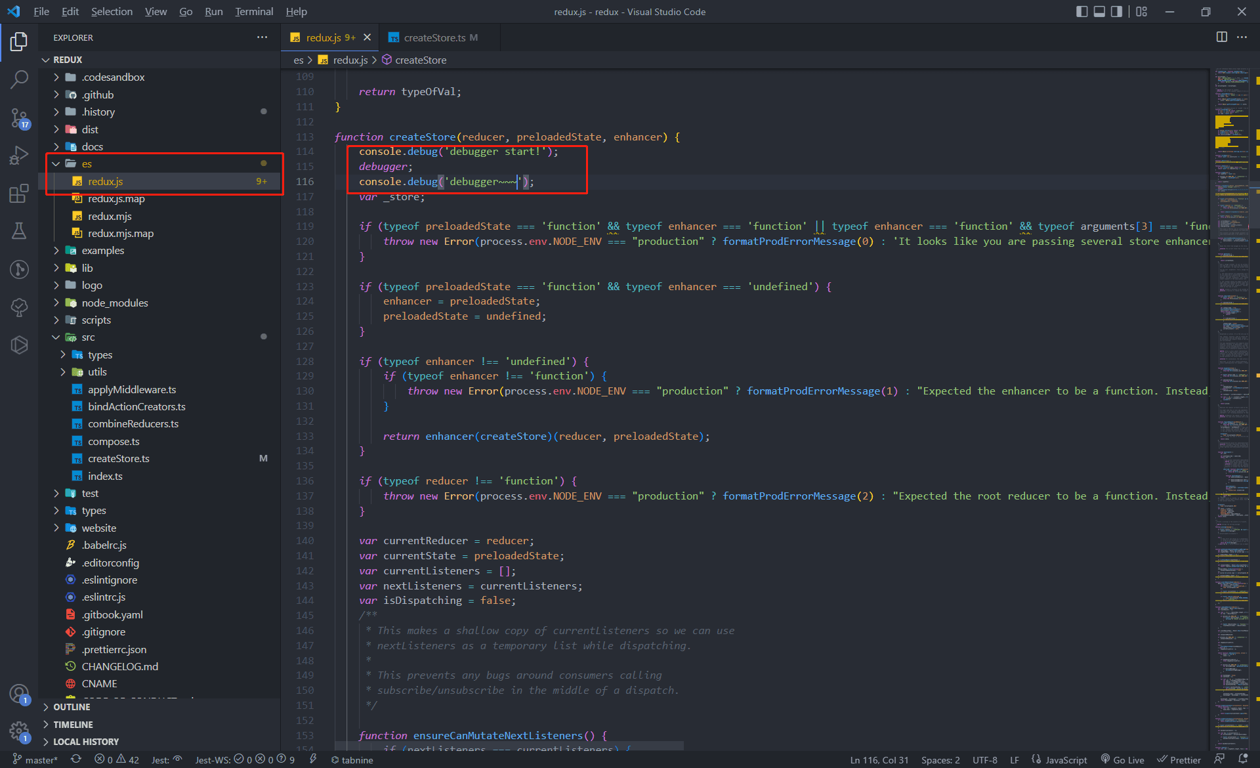Click the Ln 116, Col 31 indicator

point(879,759)
